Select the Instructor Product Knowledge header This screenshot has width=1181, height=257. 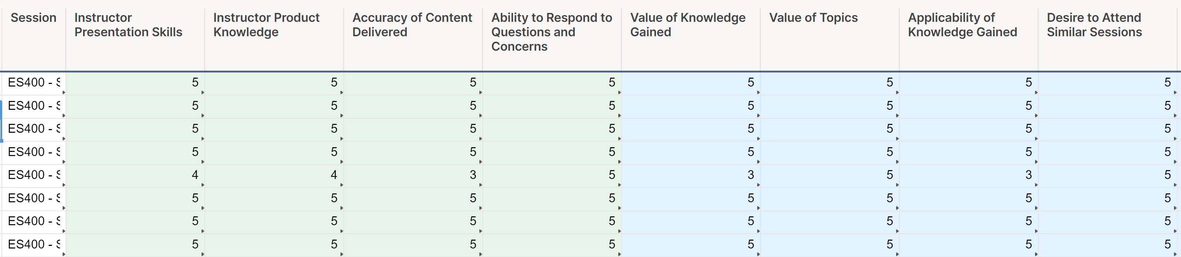point(266,25)
